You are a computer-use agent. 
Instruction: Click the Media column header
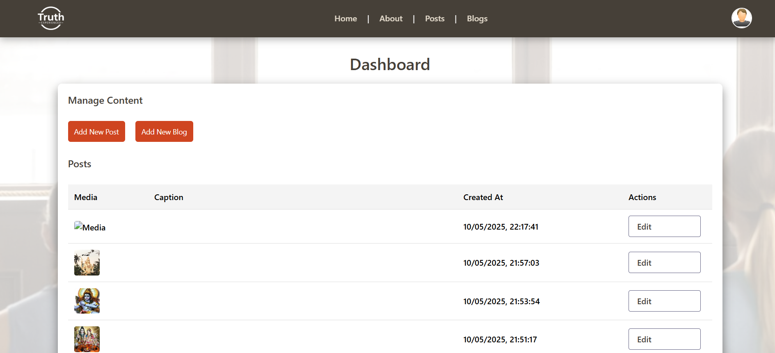coord(86,197)
